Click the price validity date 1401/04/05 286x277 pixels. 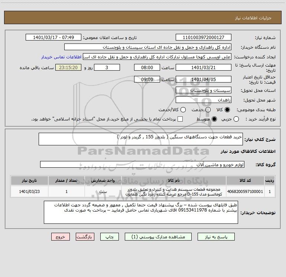[x=204, y=80]
